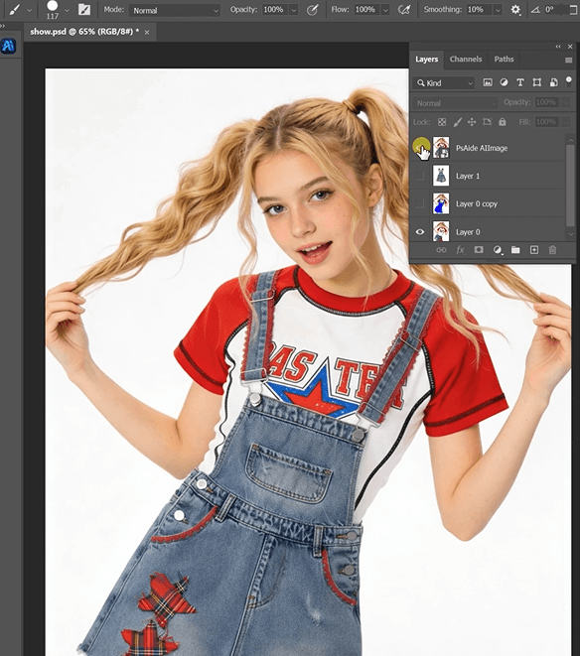Open brush size 117 preset picker
580x656 pixels.
tap(67, 10)
